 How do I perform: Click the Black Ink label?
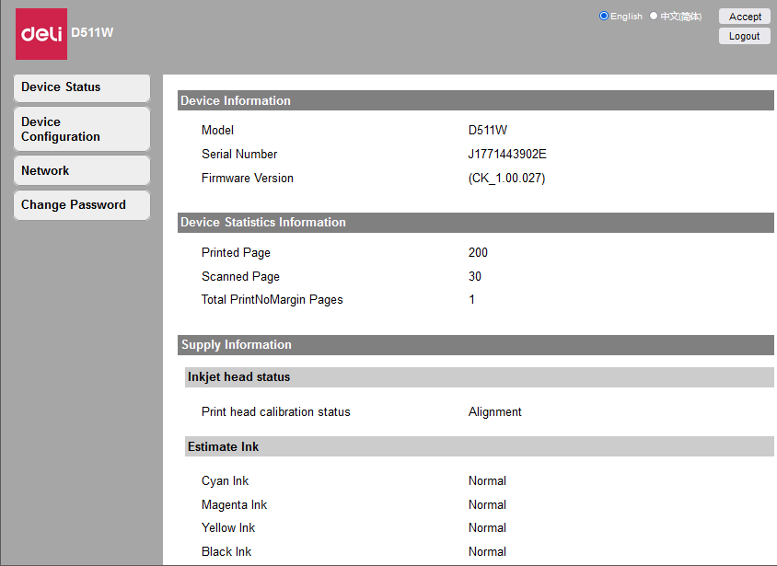(x=226, y=551)
